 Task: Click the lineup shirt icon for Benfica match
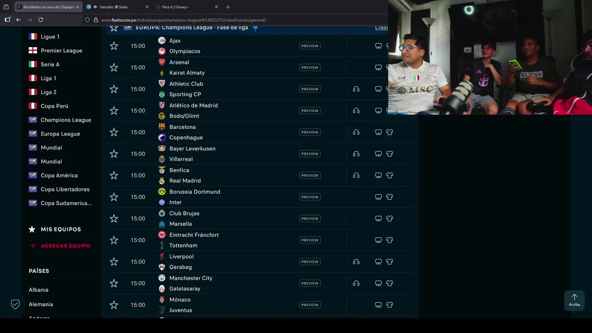click(389, 175)
